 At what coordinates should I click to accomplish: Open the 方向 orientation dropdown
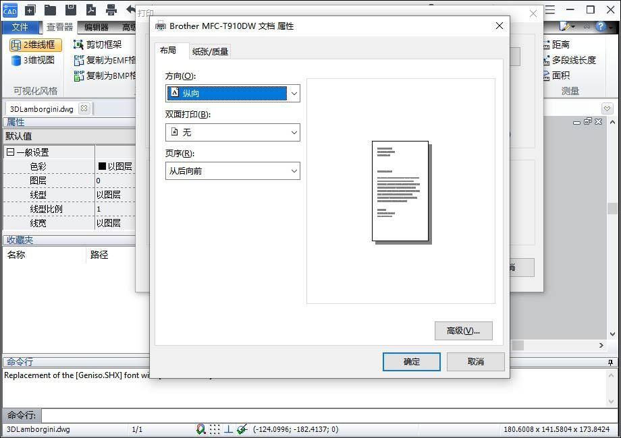pos(232,93)
